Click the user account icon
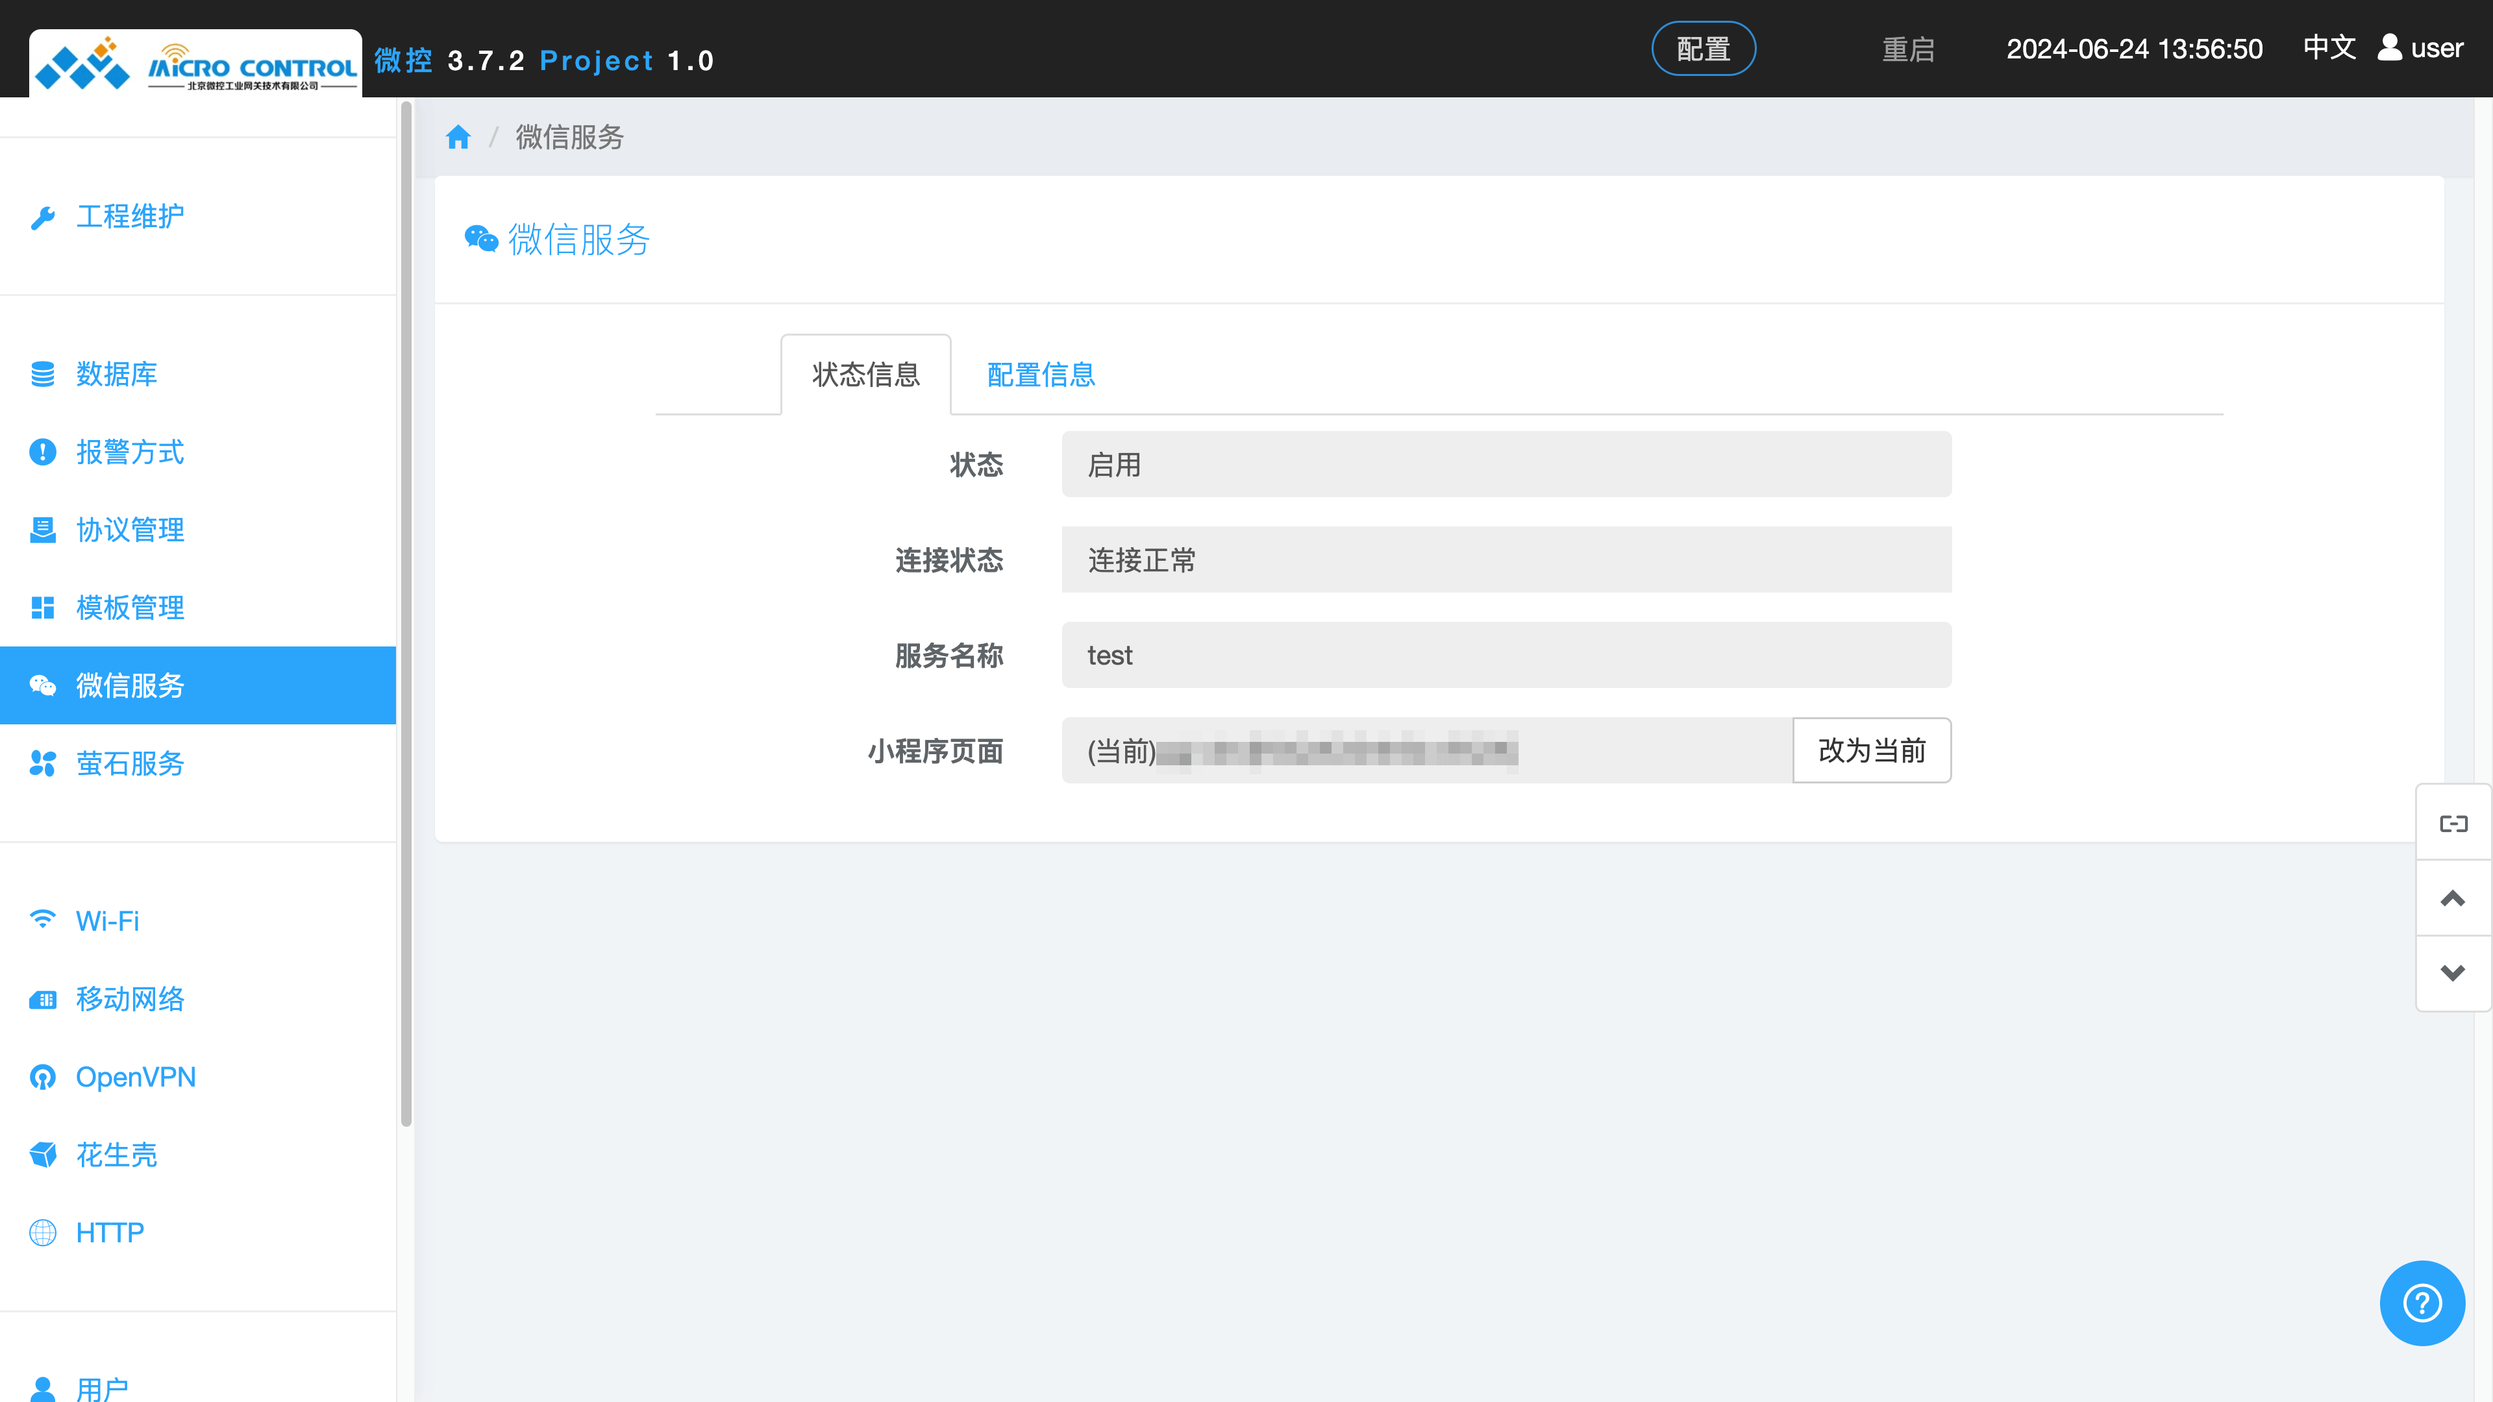Image resolution: width=2493 pixels, height=1402 pixels. [2389, 47]
